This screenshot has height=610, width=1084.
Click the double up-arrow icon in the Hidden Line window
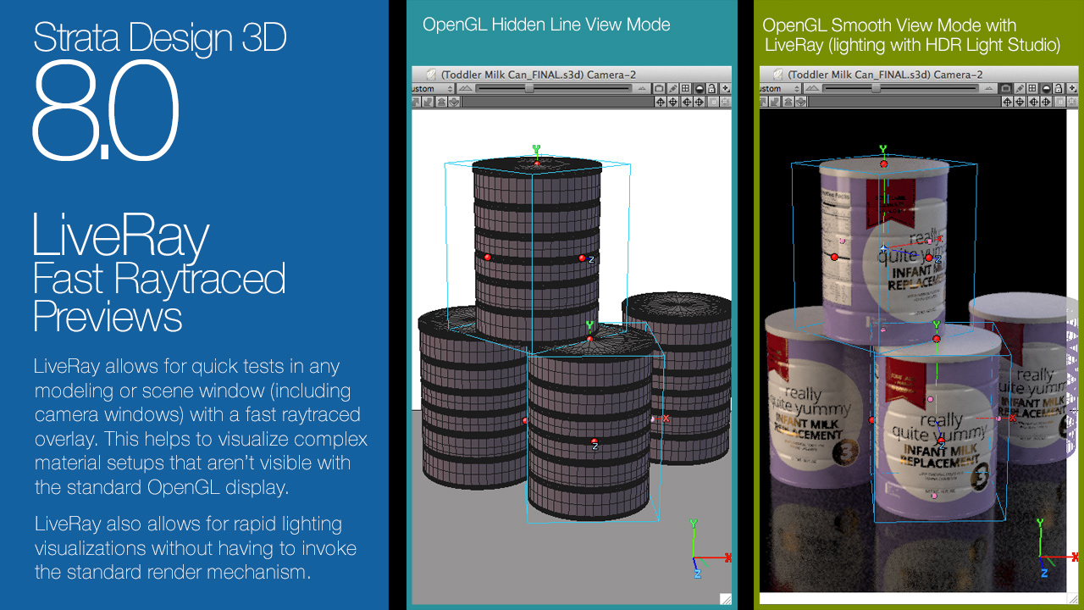441,102
